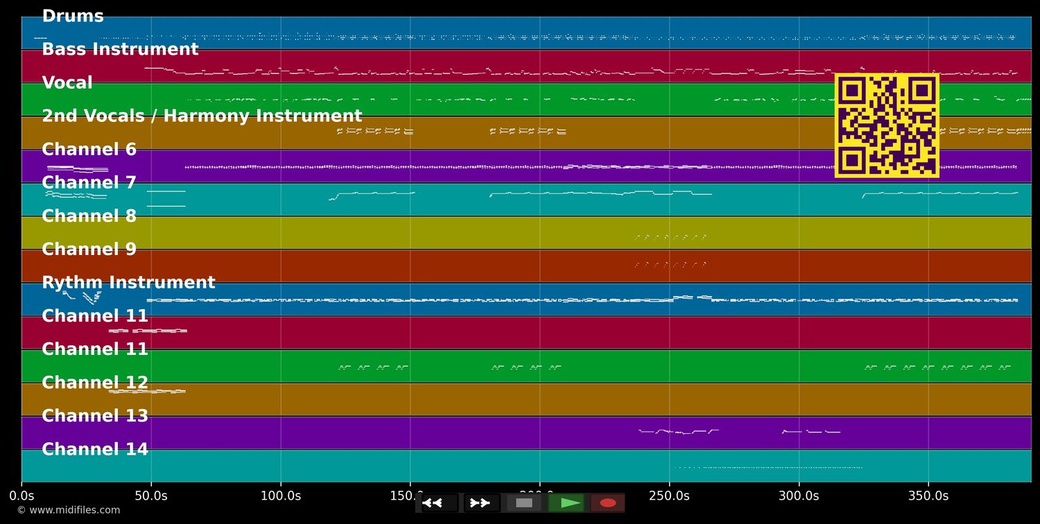Click the 50.0s time axis label

coord(151,496)
